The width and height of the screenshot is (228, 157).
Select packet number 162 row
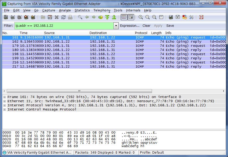114,42
